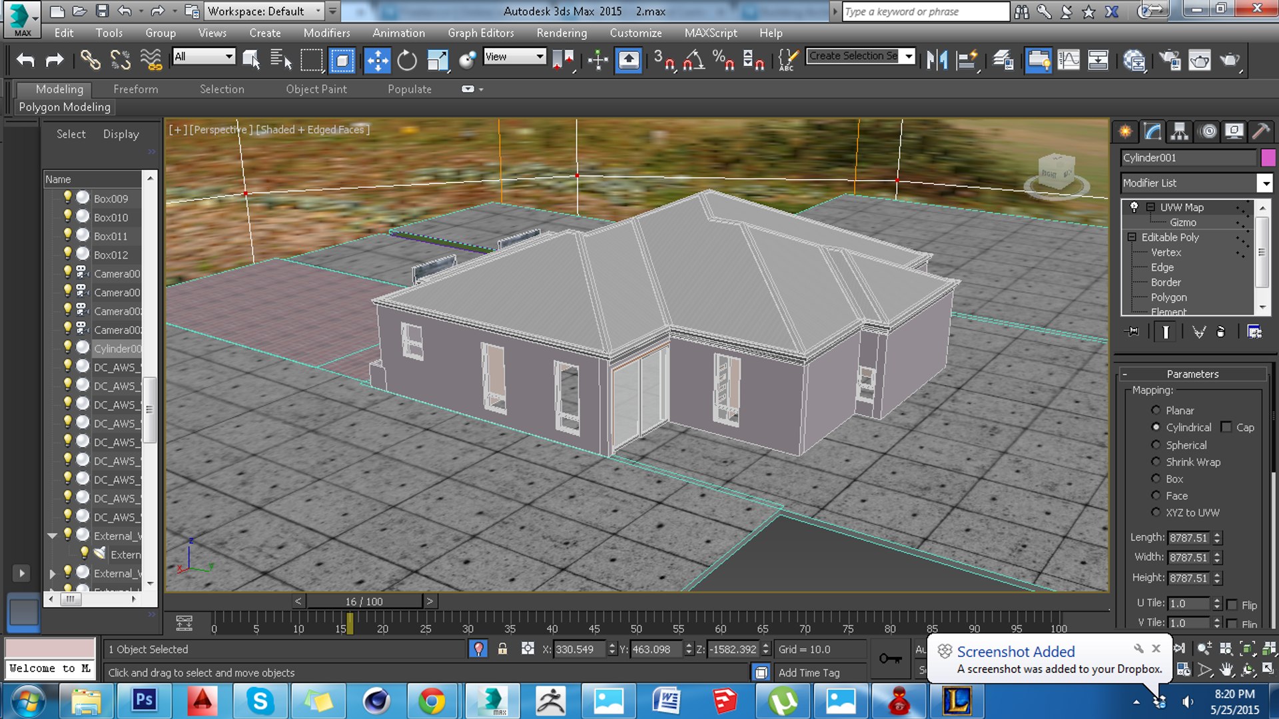
Task: Select Shrink Wrap mapping option
Action: click(1156, 461)
